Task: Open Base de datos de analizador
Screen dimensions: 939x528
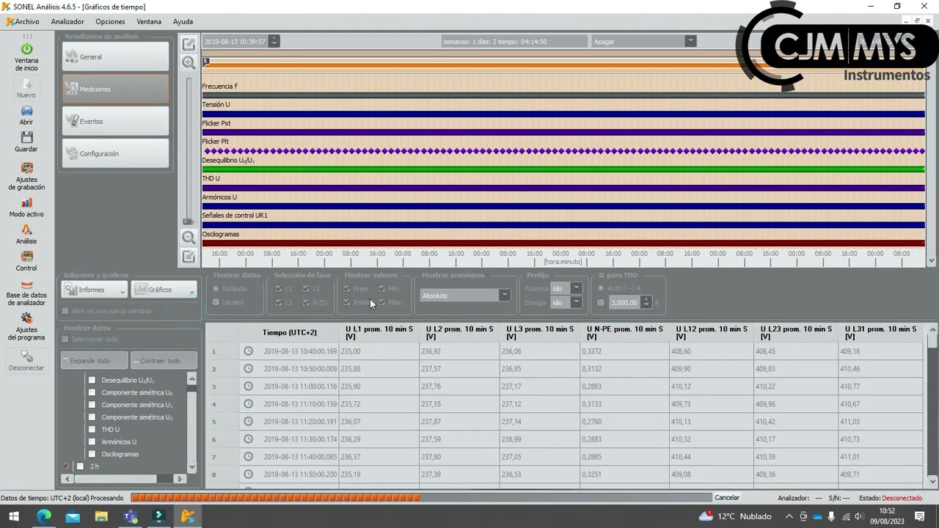Action: tap(26, 292)
